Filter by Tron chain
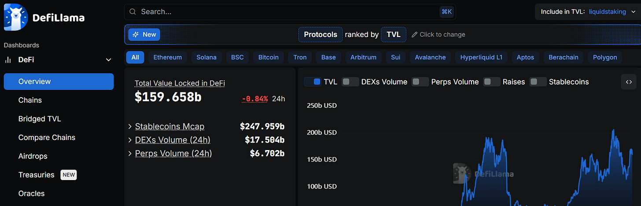The width and height of the screenshot is (641, 206). click(x=300, y=57)
